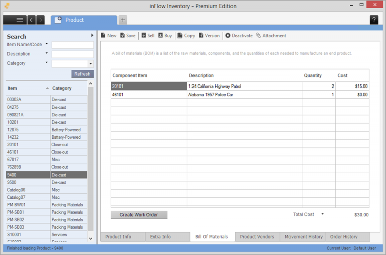Screen dimensions: 386x255
Task: Save the product using toolbar Save
Action: tap(123, 36)
